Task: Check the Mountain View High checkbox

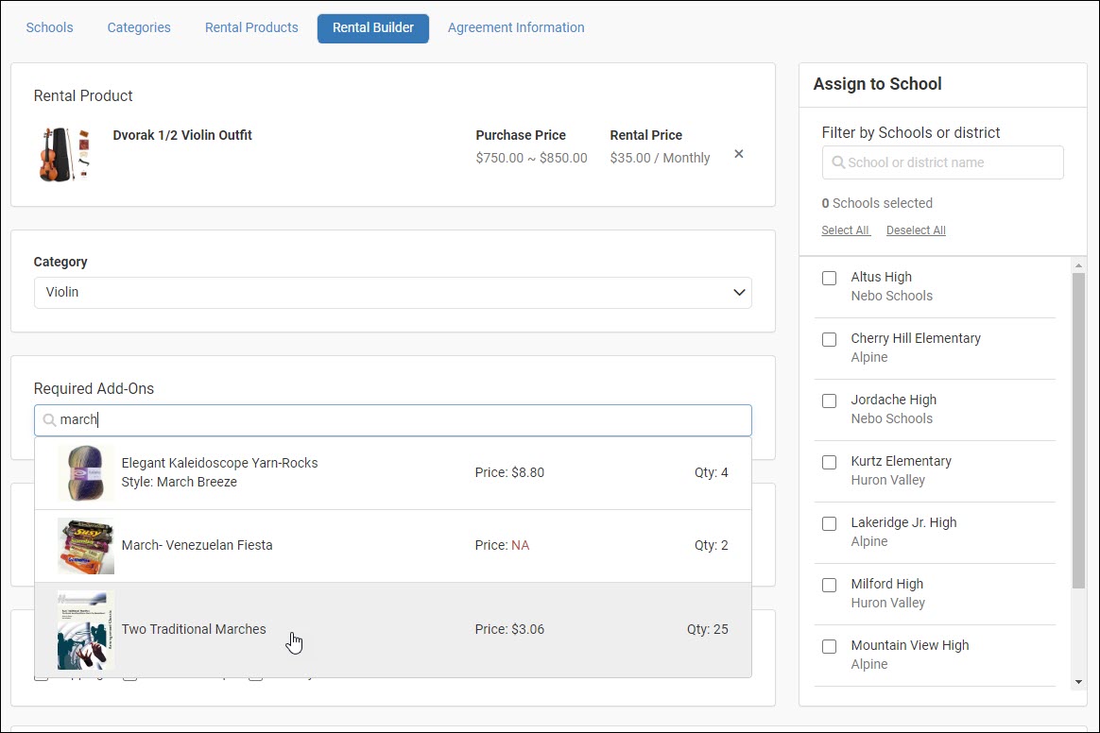Action: coord(829,646)
